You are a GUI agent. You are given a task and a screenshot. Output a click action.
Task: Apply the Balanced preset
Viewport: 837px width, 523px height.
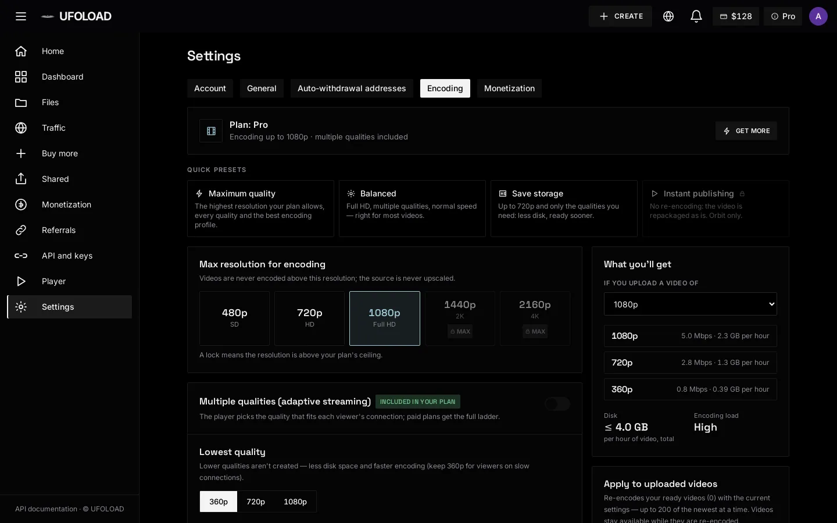tap(412, 209)
